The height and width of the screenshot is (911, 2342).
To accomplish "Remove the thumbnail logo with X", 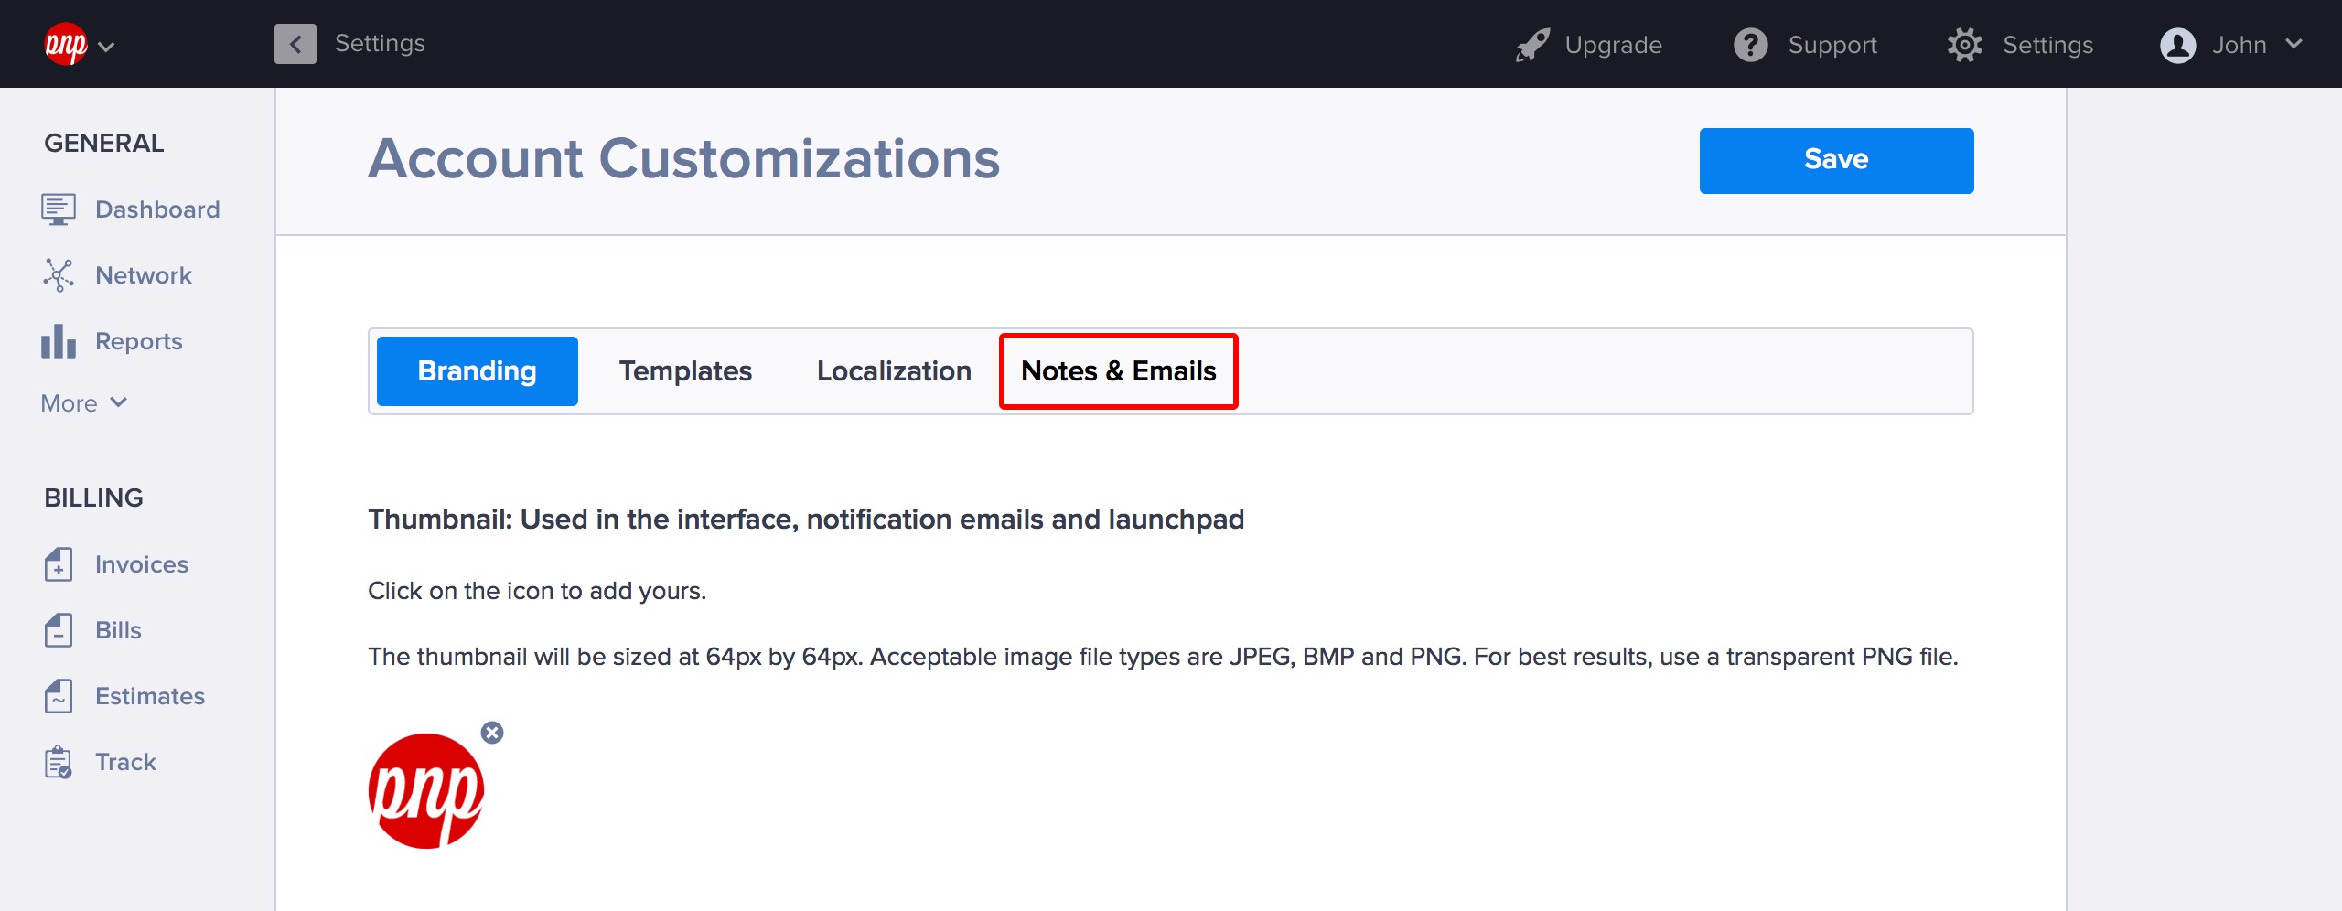I will pos(492,733).
